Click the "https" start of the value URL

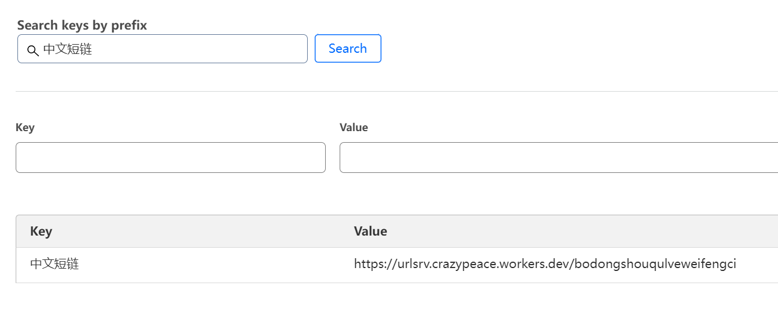(367, 264)
